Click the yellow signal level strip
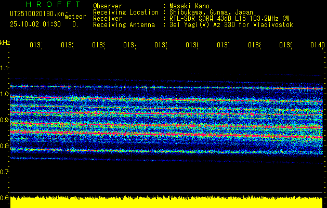The height and width of the screenshot is (208, 327). (x=166, y=202)
